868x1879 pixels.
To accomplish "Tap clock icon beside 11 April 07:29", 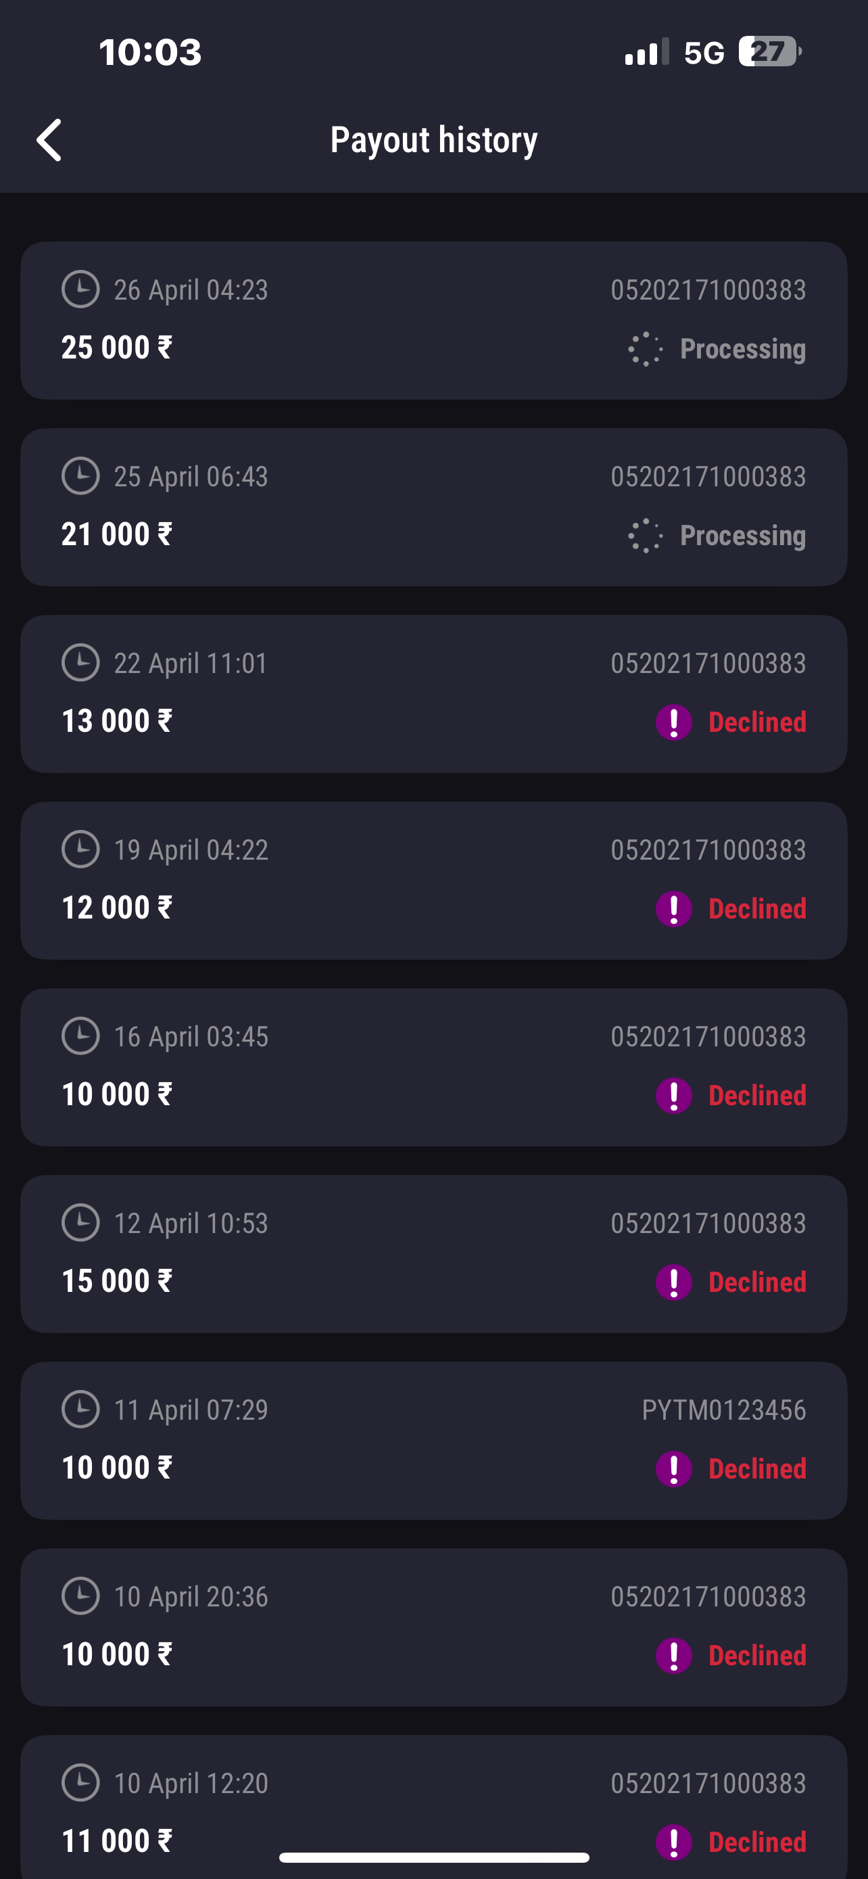I will [80, 1410].
